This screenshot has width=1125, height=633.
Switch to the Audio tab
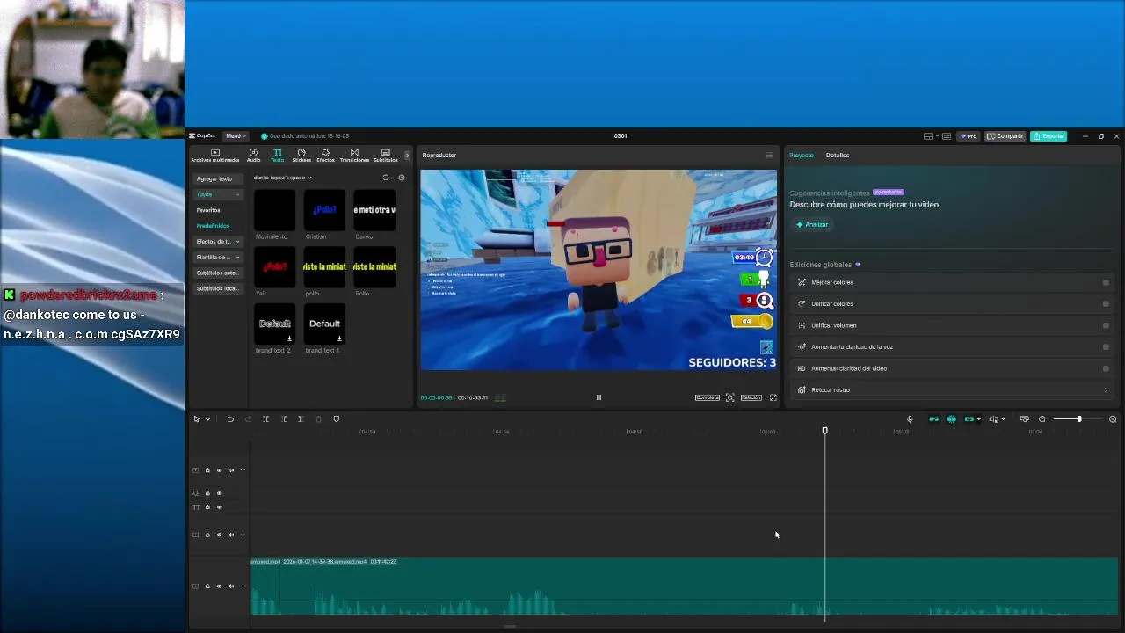(x=253, y=156)
